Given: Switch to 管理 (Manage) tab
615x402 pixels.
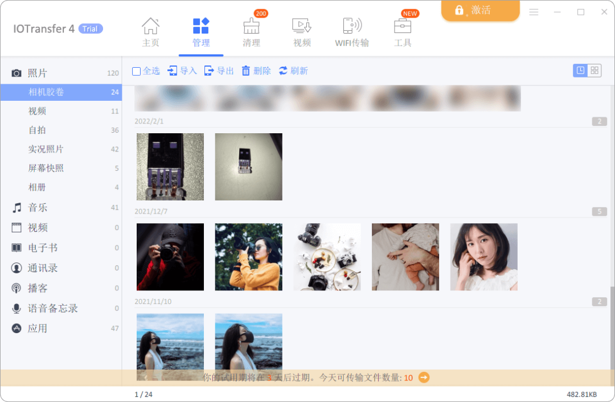Looking at the screenshot, I should (201, 31).
